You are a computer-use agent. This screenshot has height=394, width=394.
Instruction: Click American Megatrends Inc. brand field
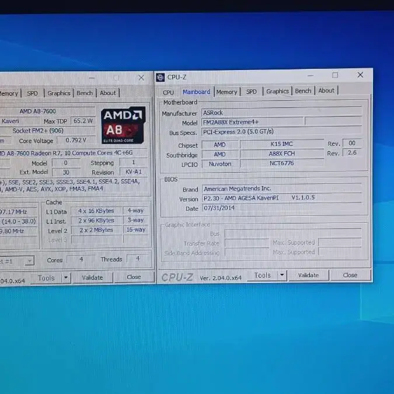click(281, 189)
